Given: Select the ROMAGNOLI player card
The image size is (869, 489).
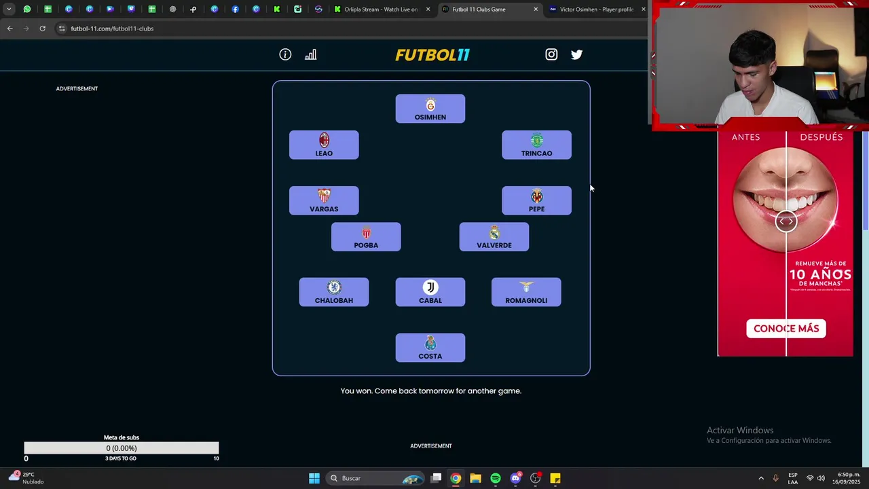Looking at the screenshot, I should [526, 292].
